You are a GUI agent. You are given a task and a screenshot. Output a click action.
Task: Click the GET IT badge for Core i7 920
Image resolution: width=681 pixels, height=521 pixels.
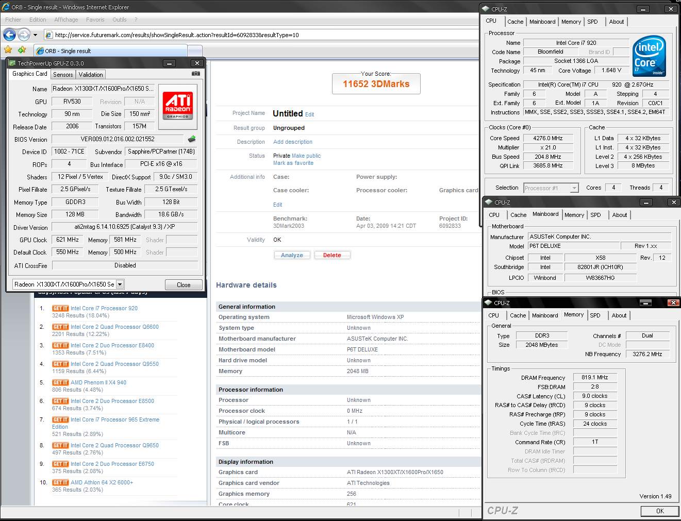click(60, 308)
